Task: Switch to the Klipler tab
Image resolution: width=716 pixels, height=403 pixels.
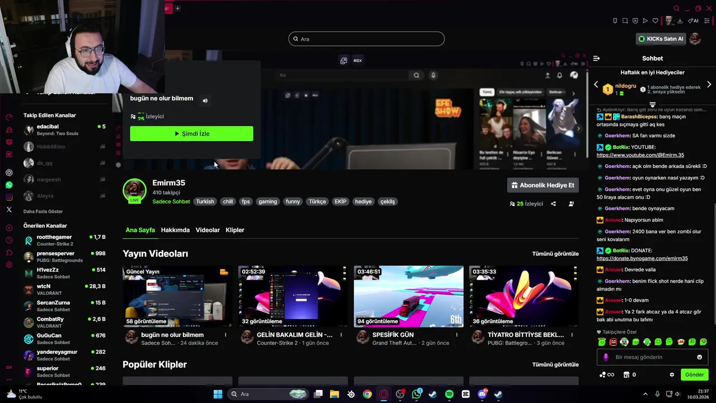Action: pyautogui.click(x=235, y=230)
